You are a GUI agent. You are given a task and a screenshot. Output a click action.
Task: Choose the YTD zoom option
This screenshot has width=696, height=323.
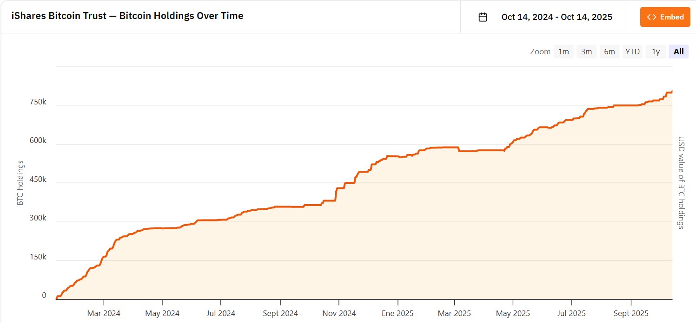(632, 52)
